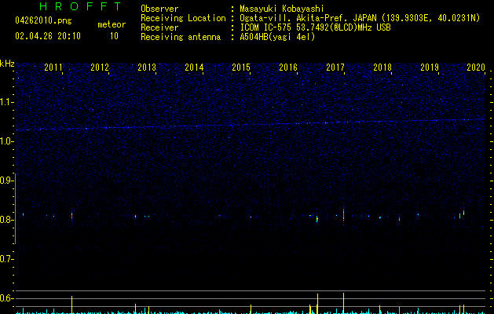Click the meteor count value 10

point(114,36)
